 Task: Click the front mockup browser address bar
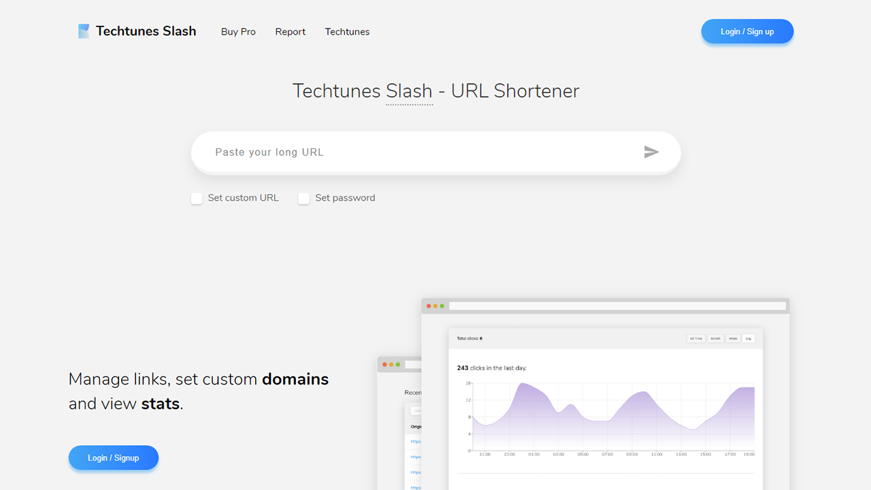coord(617,306)
